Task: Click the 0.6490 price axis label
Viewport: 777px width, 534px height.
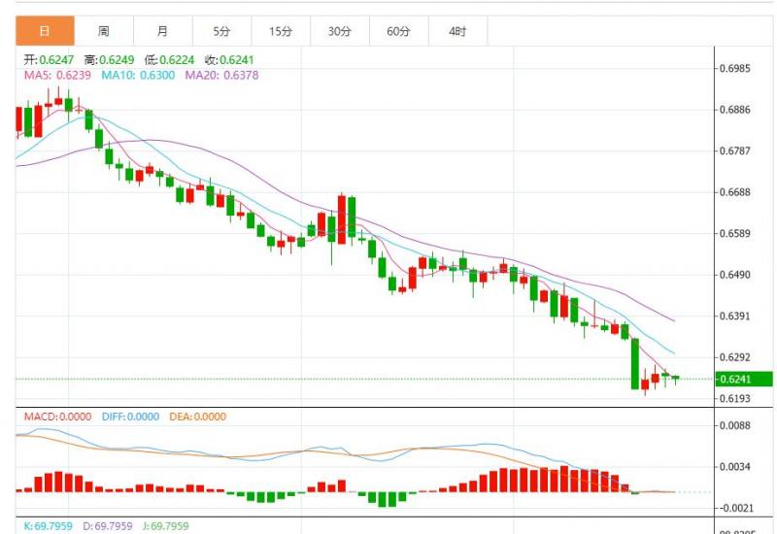Action: 735,275
